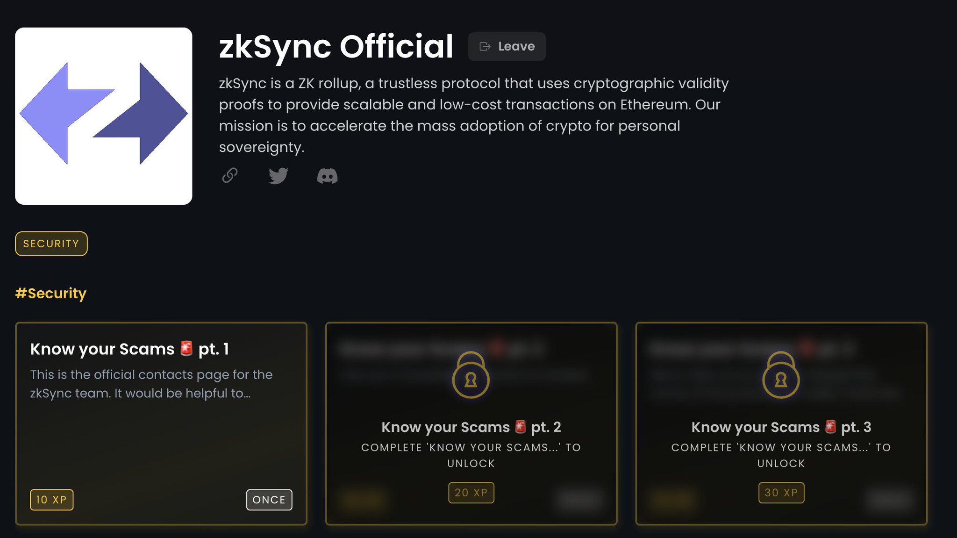Click the truncated quest description on pt. 1
957x538 pixels.
point(152,384)
